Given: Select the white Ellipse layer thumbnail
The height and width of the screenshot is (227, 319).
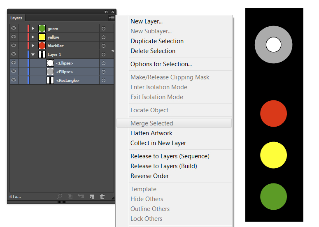Looking at the screenshot, I should (50, 63).
